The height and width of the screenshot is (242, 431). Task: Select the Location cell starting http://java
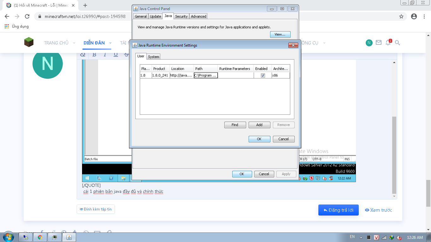click(181, 76)
